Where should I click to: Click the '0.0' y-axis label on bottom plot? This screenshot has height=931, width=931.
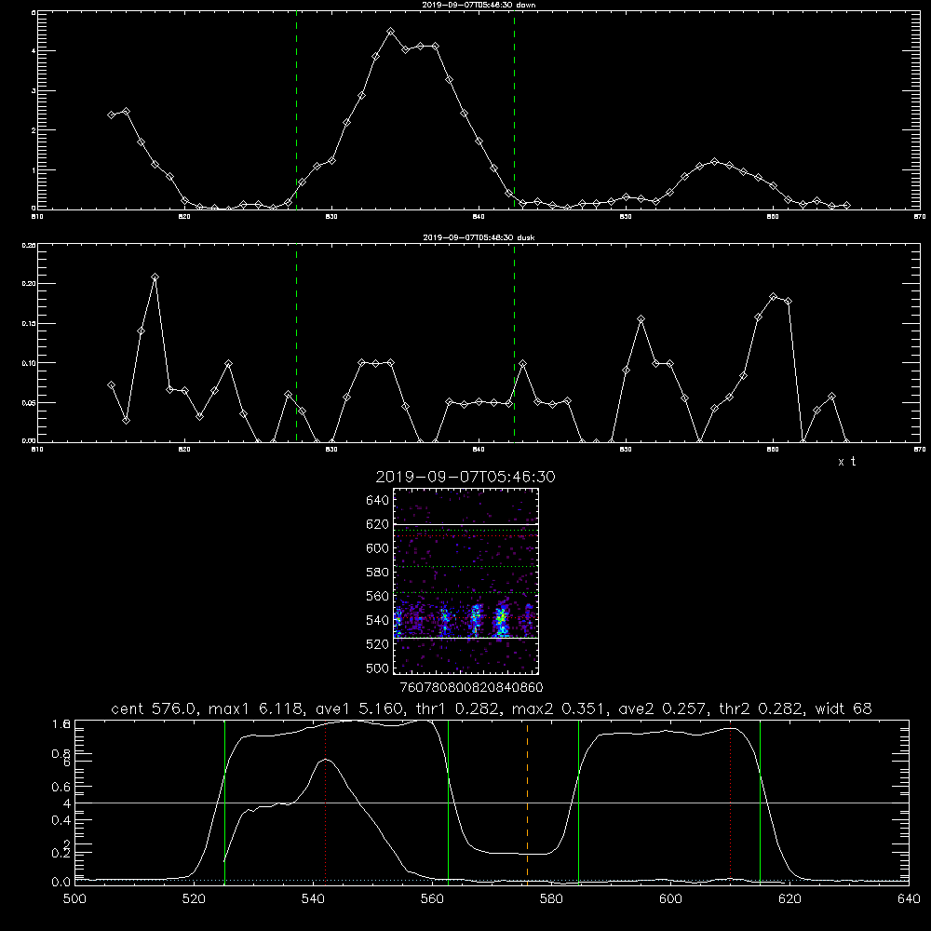[x=61, y=883]
